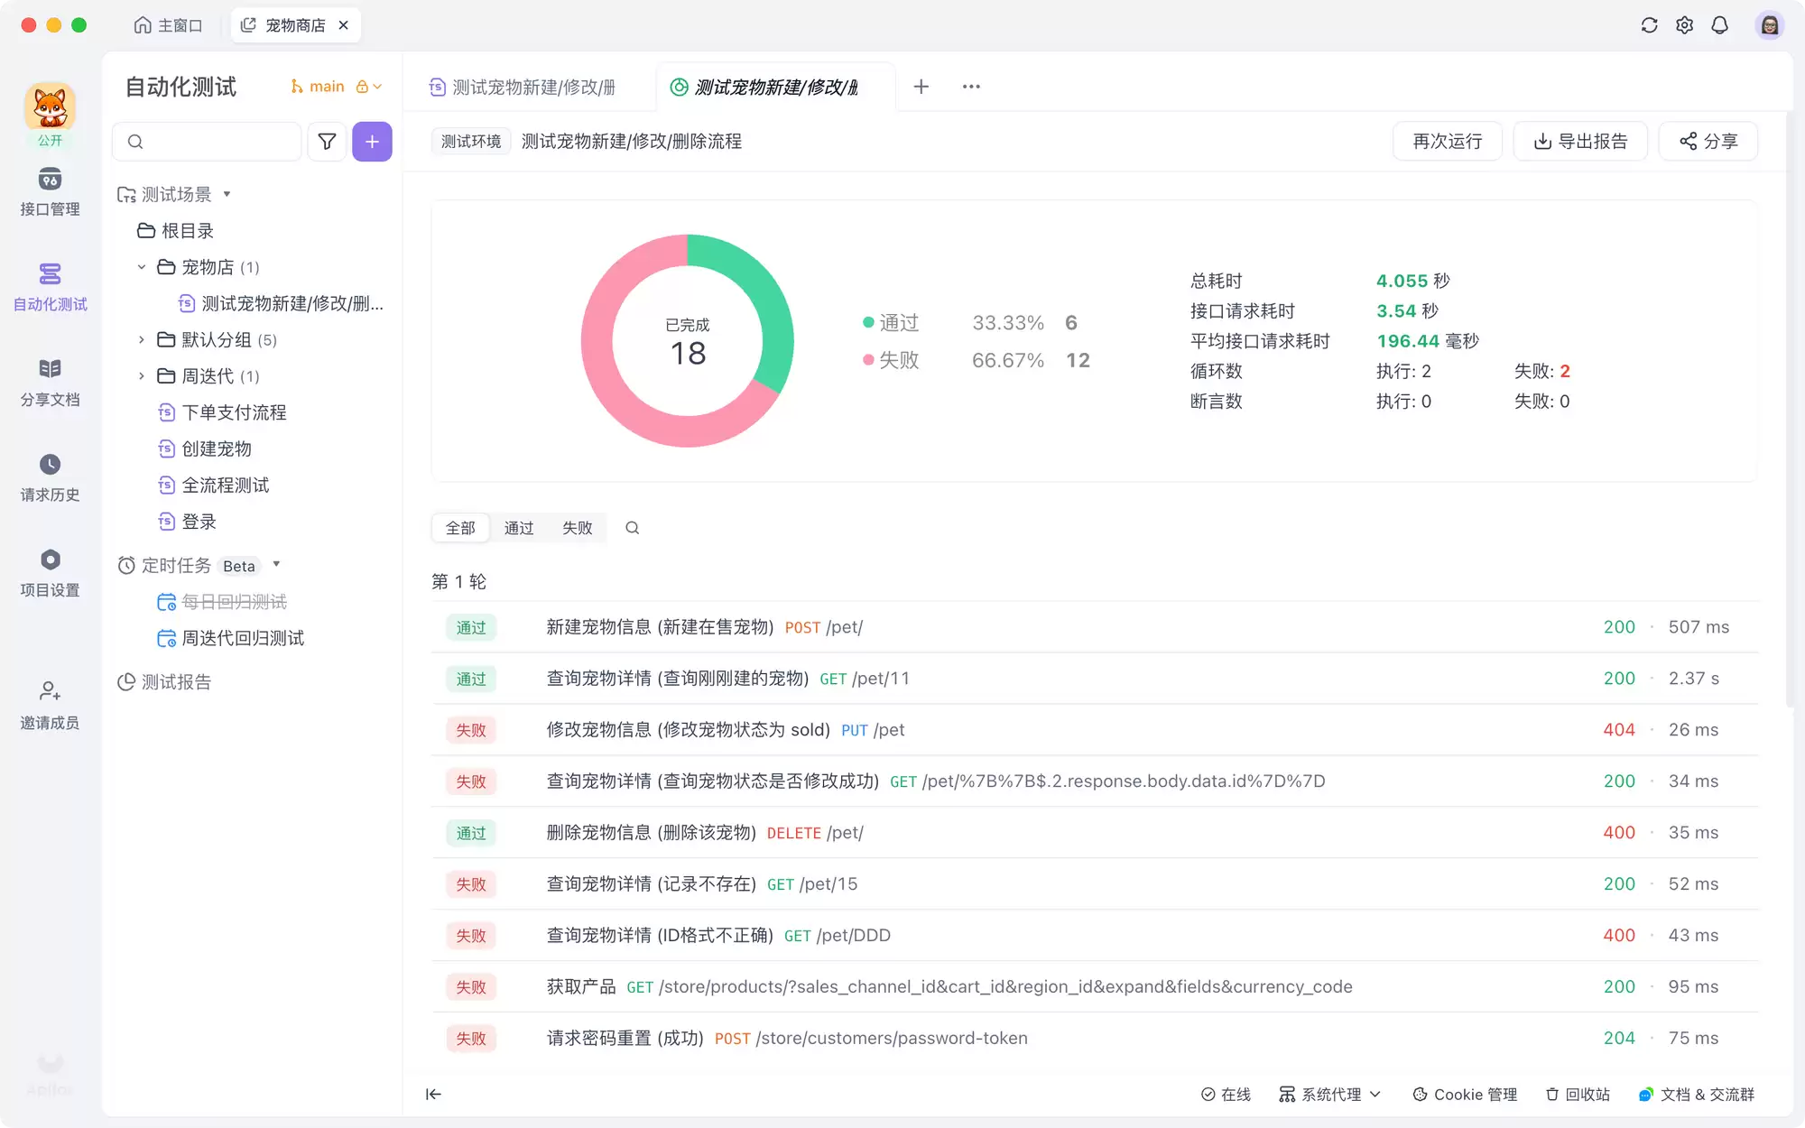Open the GET /pet/DDD result row
This screenshot has height=1128, width=1805.
pyautogui.click(x=1095, y=936)
